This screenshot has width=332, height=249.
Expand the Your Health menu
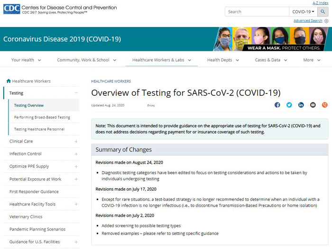pos(26,60)
